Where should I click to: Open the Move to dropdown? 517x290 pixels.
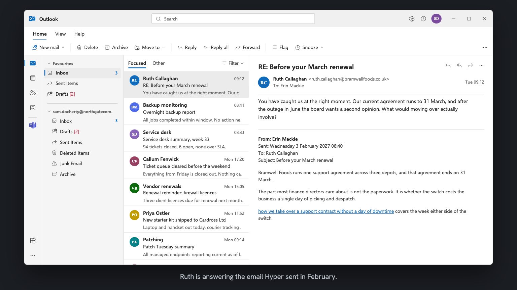coord(150,48)
